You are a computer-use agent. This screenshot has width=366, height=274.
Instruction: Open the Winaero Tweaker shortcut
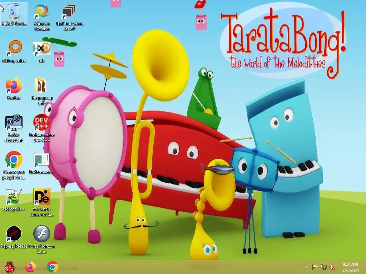42,17
